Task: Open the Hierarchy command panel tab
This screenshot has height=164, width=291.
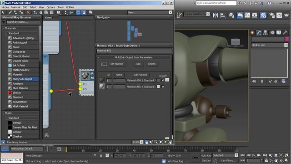Action: coord(266,32)
